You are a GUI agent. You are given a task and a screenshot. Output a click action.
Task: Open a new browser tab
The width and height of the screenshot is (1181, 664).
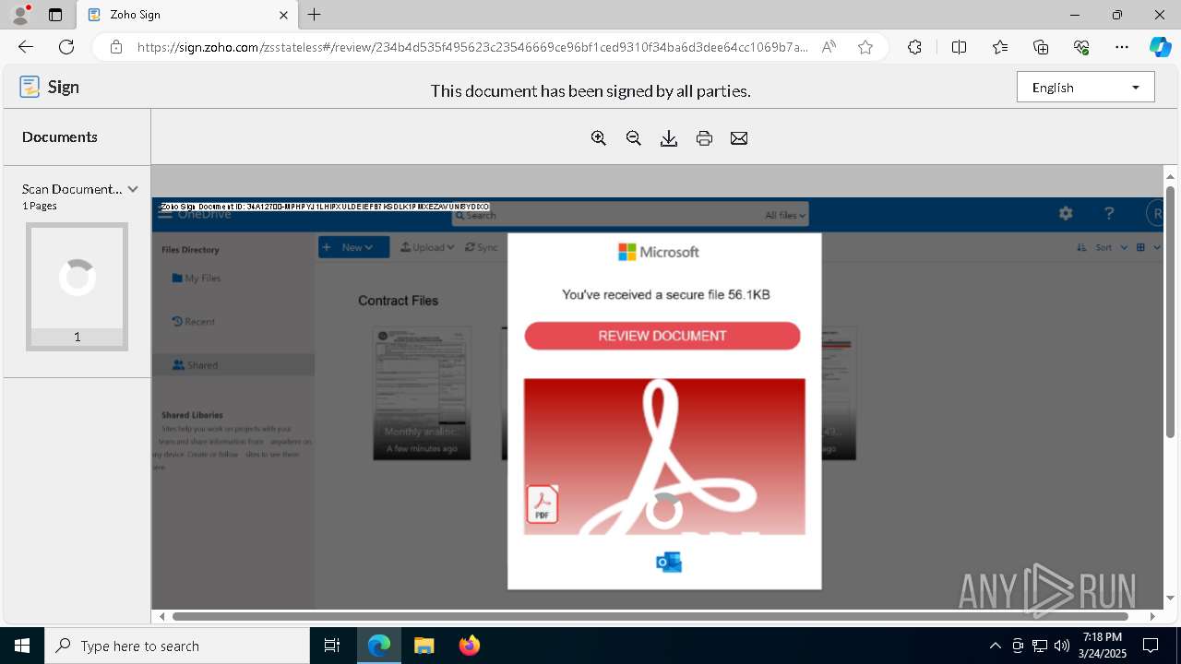[315, 15]
